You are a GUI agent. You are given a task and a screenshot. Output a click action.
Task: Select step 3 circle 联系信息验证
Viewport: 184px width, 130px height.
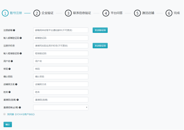coord(68,13)
